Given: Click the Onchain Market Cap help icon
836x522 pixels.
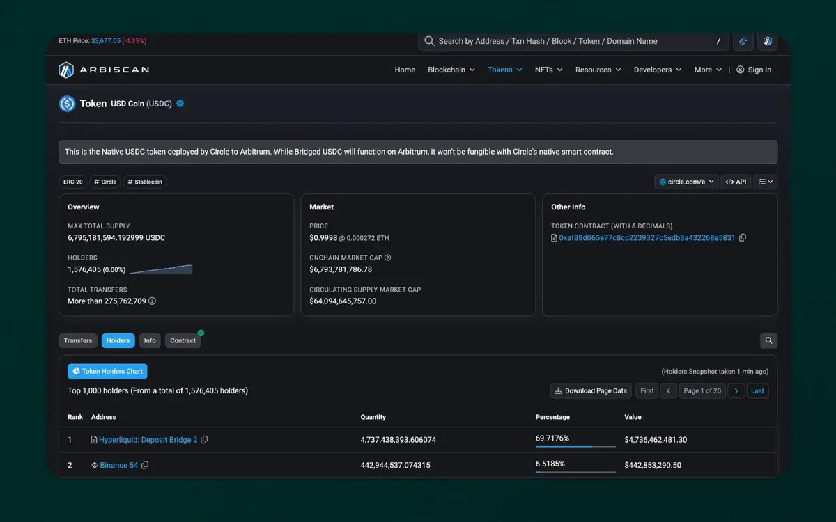Looking at the screenshot, I should (x=388, y=258).
